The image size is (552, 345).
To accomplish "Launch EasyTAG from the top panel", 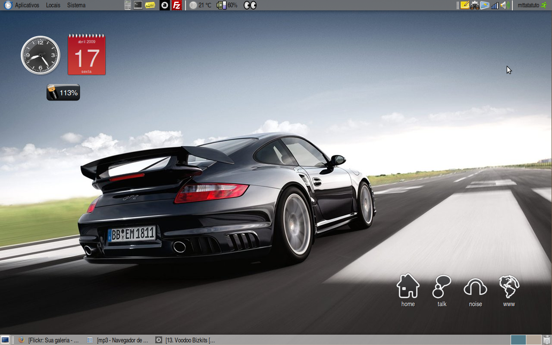I will [150, 5].
